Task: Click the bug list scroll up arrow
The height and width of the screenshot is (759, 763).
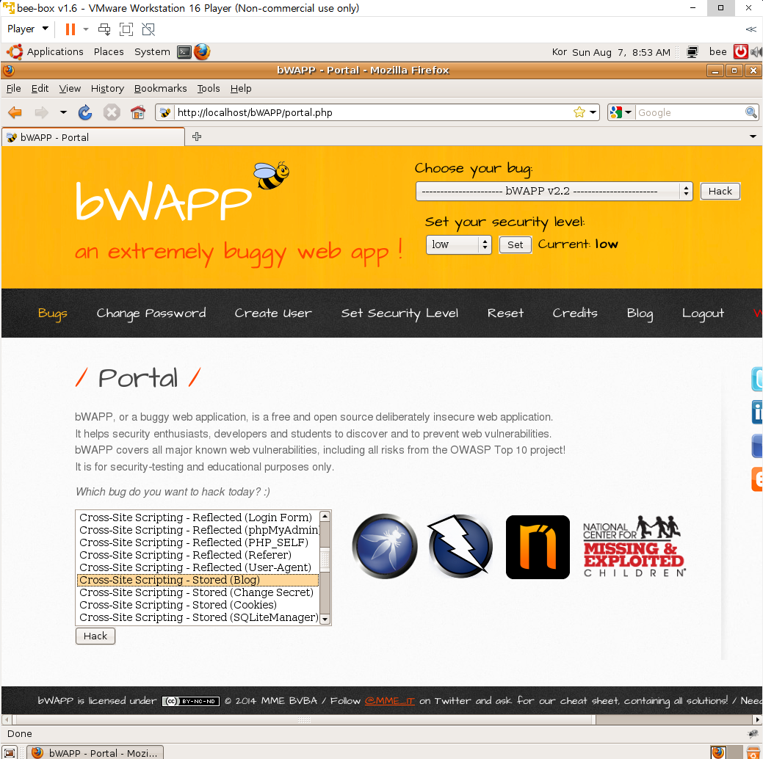Action: 325,516
